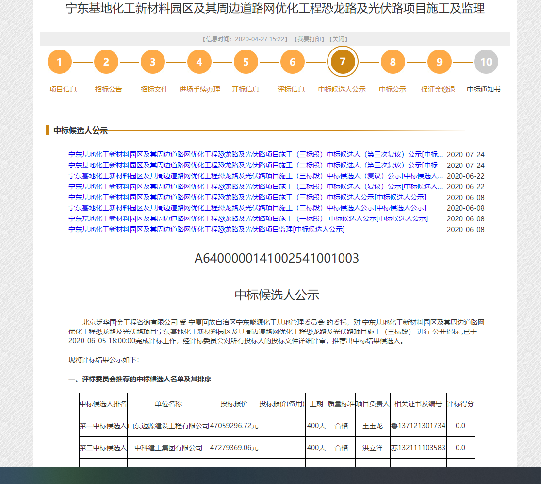The height and width of the screenshot is (484, 541).
Task: Click step circle 6 评标信息
Action: [x=293, y=62]
